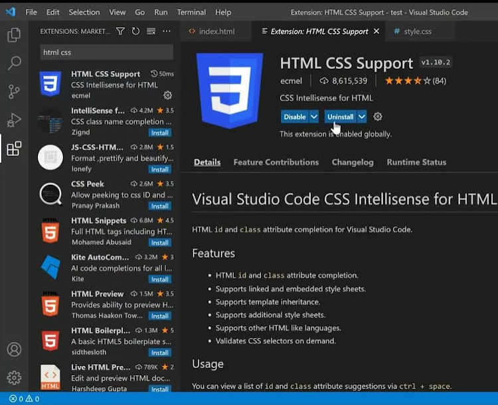Viewport: 498px width, 405px height.
Task: Open the Explorer view in activity bar
Action: pyautogui.click(x=14, y=35)
